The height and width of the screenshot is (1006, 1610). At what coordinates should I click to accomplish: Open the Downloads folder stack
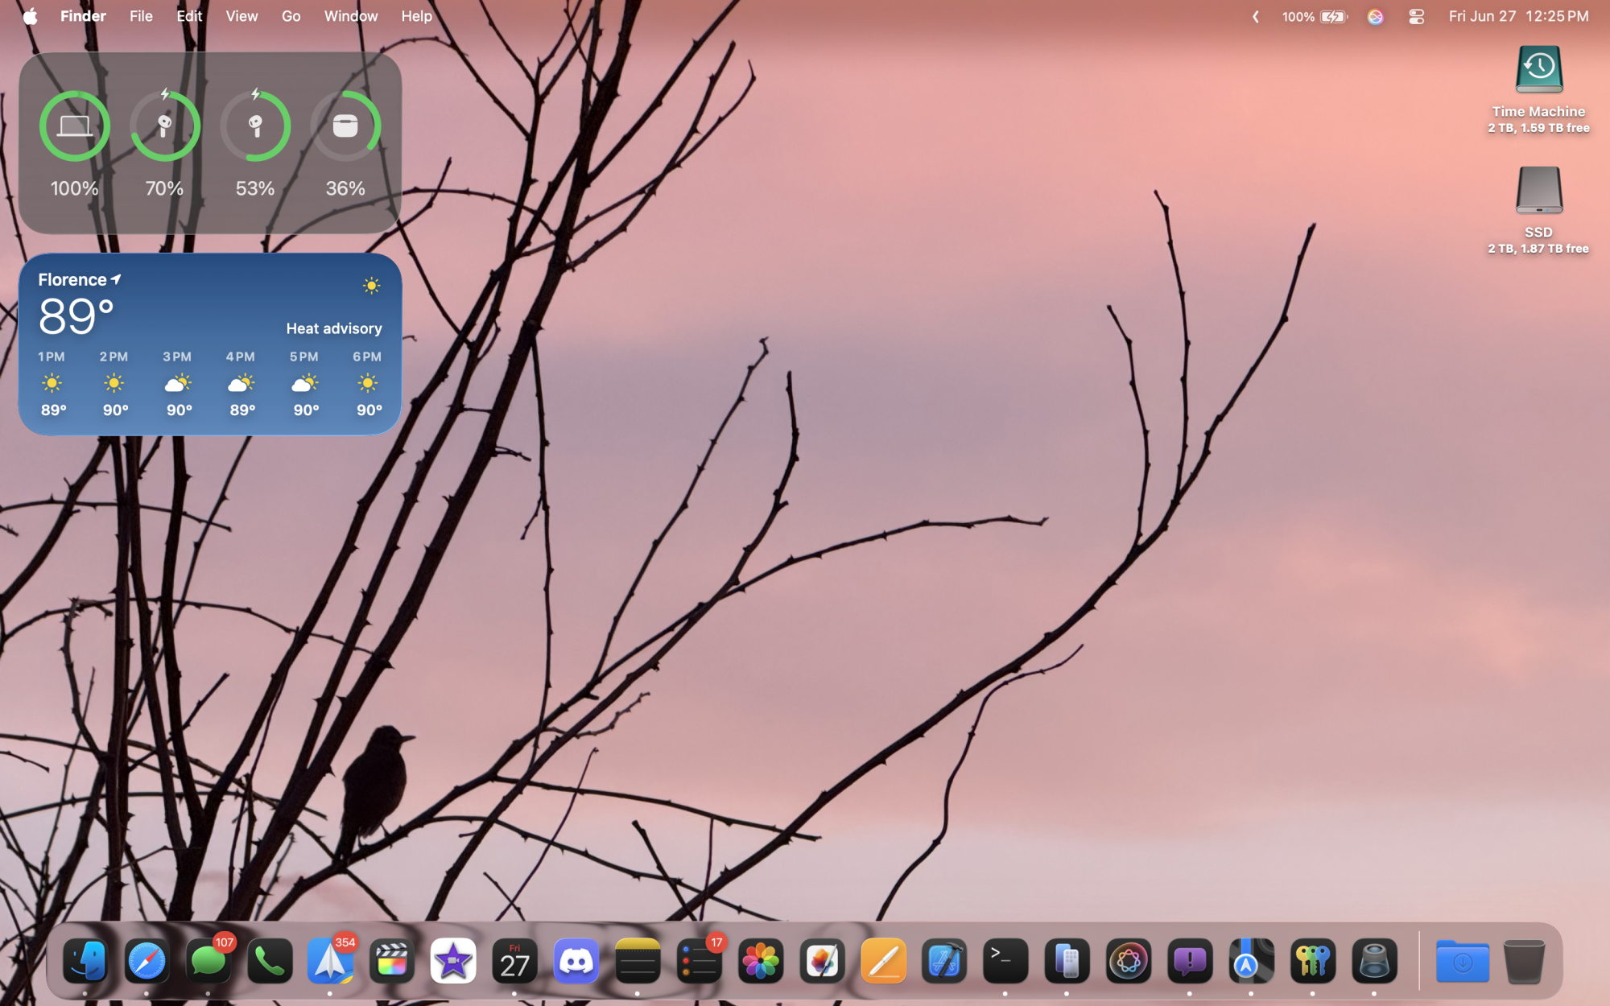coord(1462,961)
